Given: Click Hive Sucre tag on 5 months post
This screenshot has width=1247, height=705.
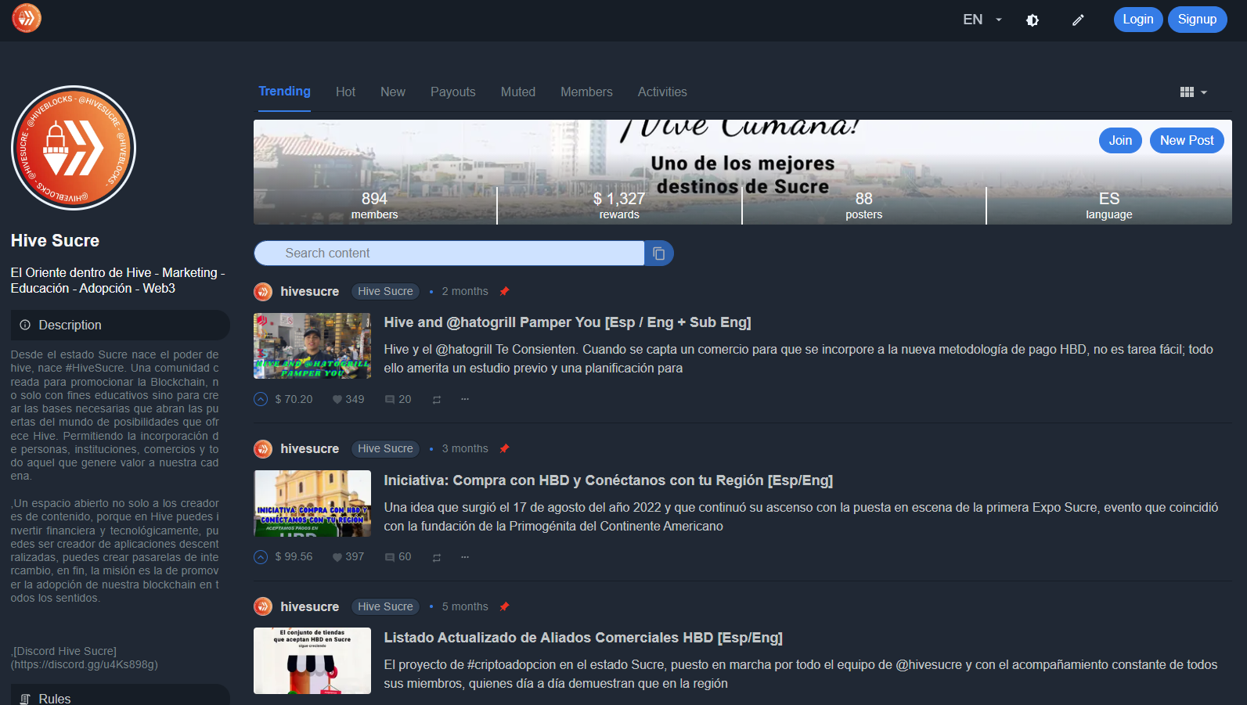Looking at the screenshot, I should tap(385, 606).
